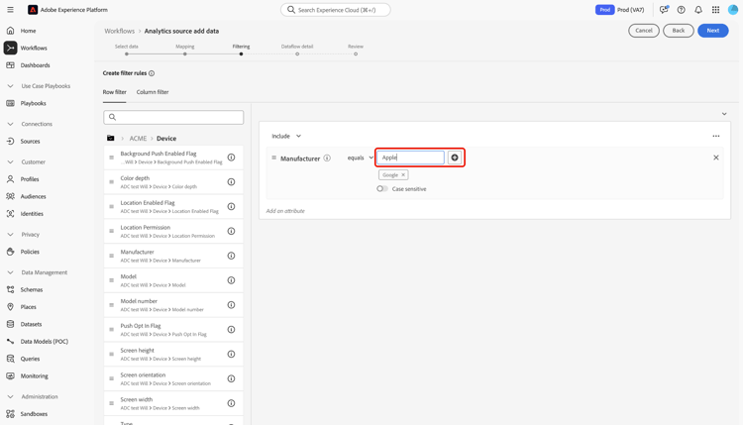Click the Apple value input field
The height and width of the screenshot is (425, 743).
tap(410, 158)
